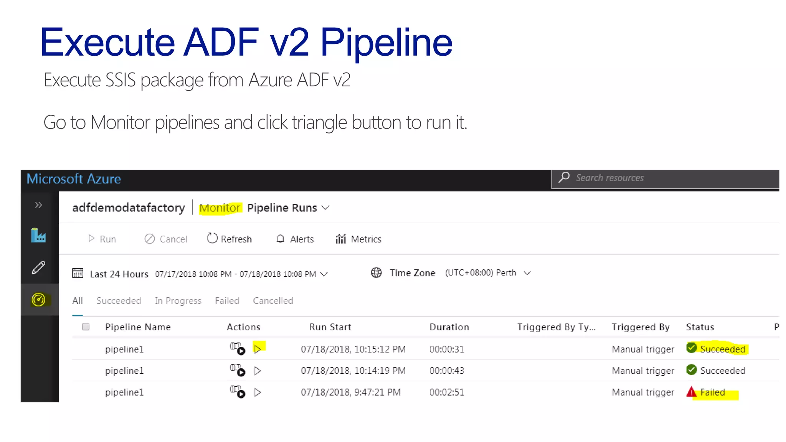Image resolution: width=786 pixels, height=442 pixels.
Task: View activity runs for the 10:14:19 PM pipeline run
Action: click(238, 370)
